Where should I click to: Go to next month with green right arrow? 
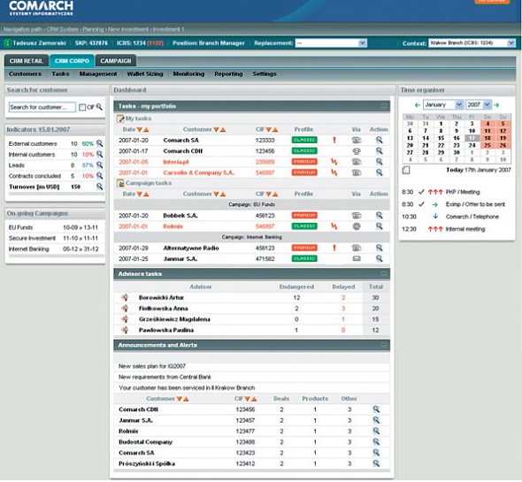coord(496,105)
